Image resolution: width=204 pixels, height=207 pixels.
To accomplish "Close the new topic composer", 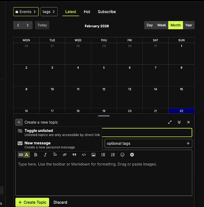I will (188, 122).
